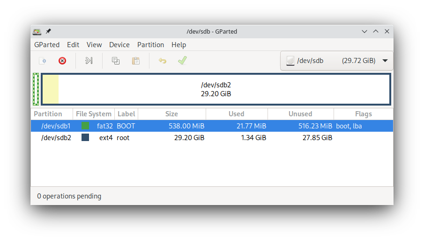
Task: Open the Edit menu
Action: [x=73, y=45]
